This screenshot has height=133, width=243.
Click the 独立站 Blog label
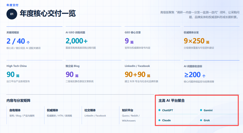pyautogui.click(x=72, y=66)
